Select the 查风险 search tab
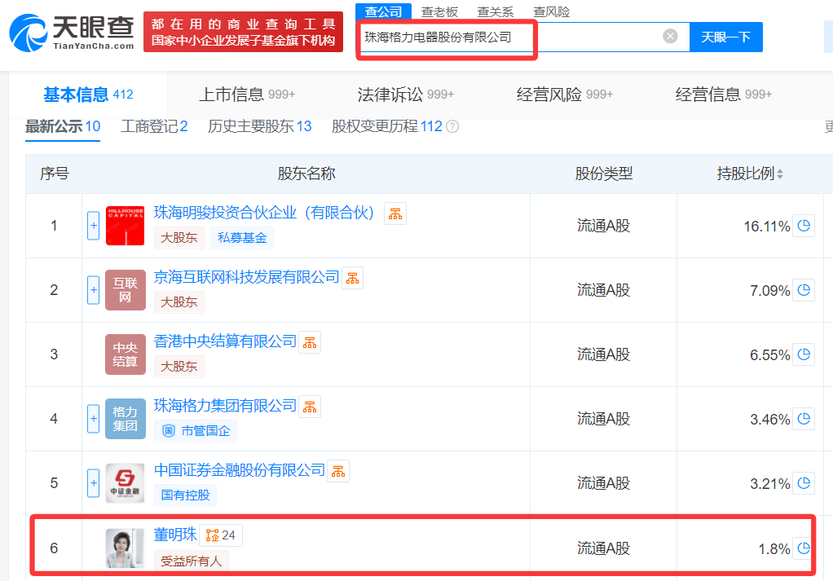The height and width of the screenshot is (581, 833). pos(552,11)
